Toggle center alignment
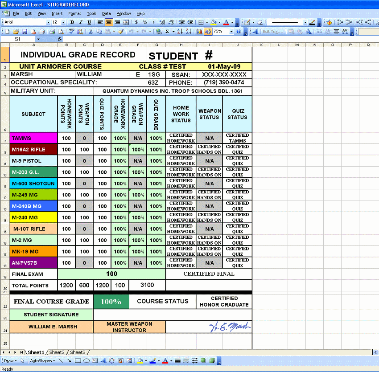 108,22
